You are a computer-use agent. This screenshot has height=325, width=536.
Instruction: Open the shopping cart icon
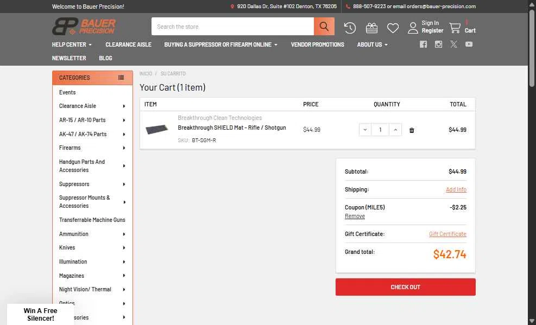point(455,27)
